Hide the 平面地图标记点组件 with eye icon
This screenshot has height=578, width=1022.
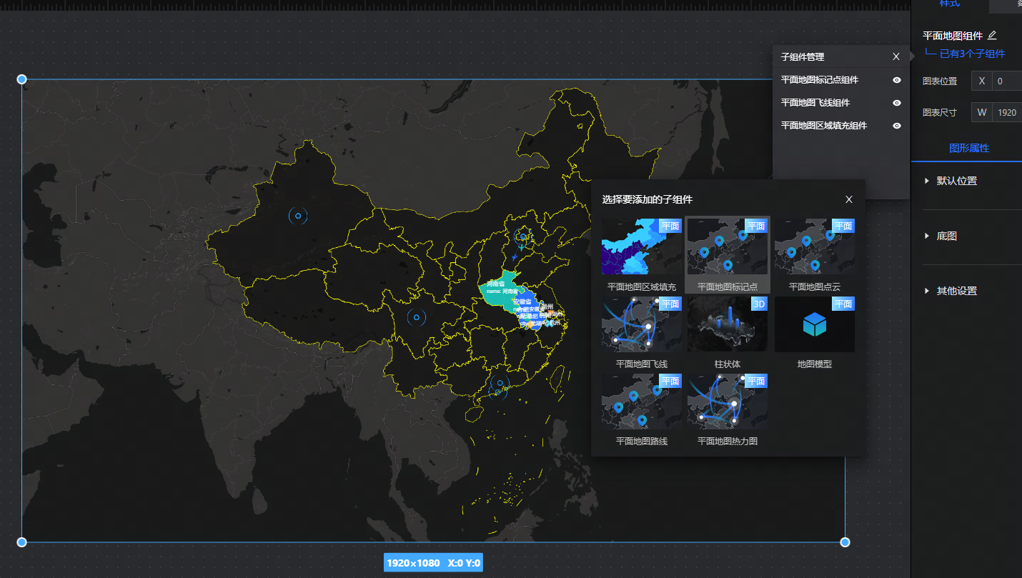897,80
